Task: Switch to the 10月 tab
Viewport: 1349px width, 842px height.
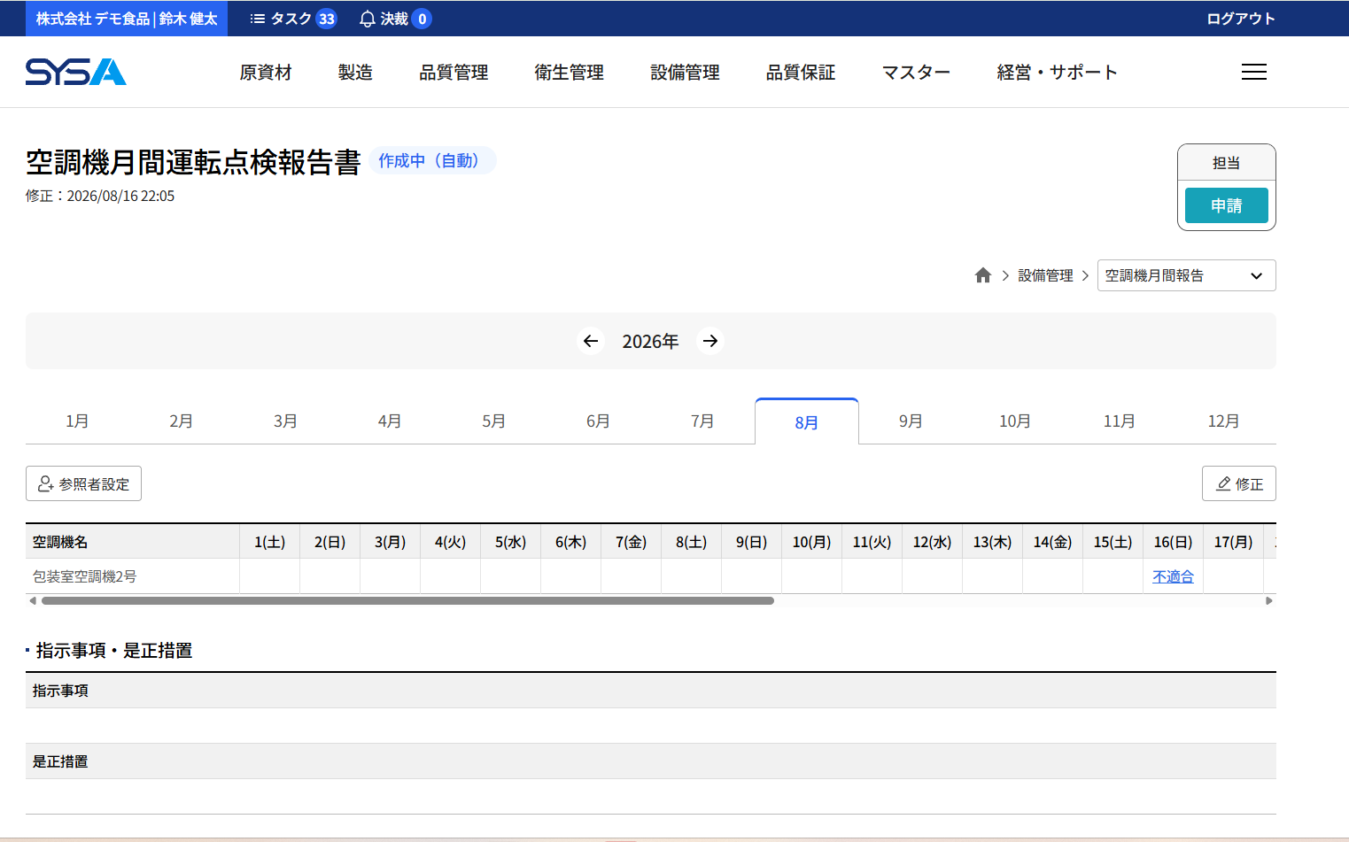Action: tap(1015, 421)
